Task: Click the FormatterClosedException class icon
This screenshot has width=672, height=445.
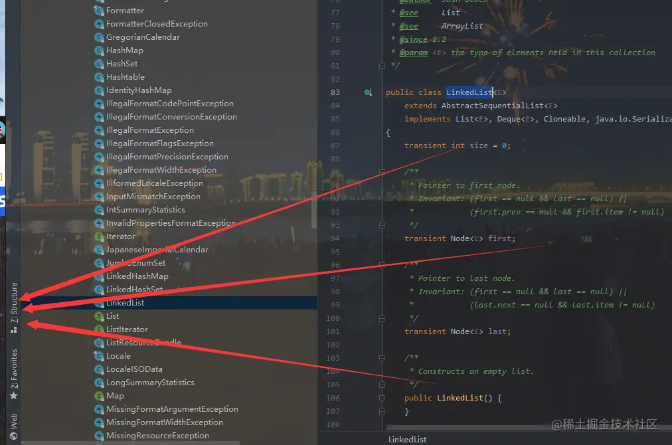Action: point(99,24)
